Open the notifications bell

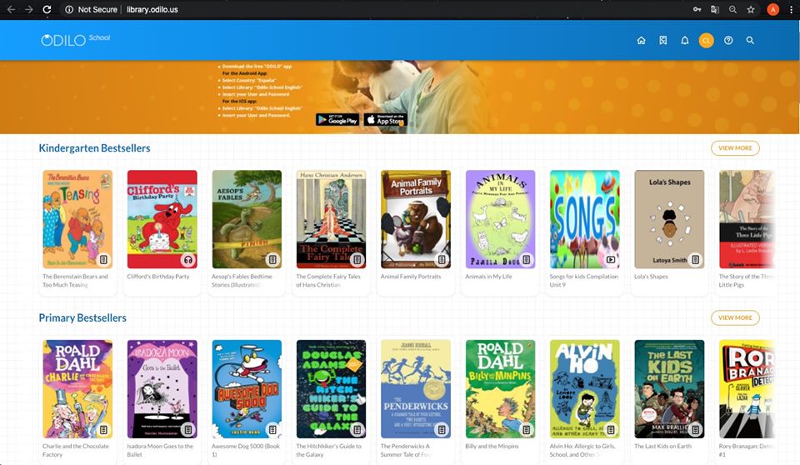click(685, 41)
